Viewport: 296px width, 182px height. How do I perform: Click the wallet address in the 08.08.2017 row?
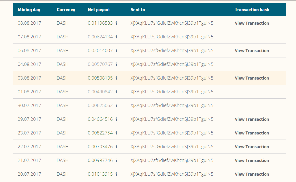tap(172, 23)
